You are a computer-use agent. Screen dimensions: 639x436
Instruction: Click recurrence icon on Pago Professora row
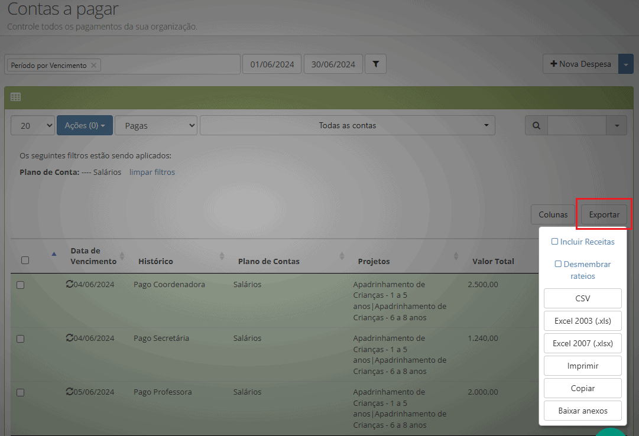point(70,392)
